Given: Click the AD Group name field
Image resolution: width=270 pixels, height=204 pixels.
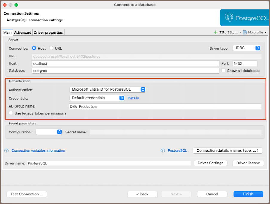Looking at the screenshot, I should (165, 106).
